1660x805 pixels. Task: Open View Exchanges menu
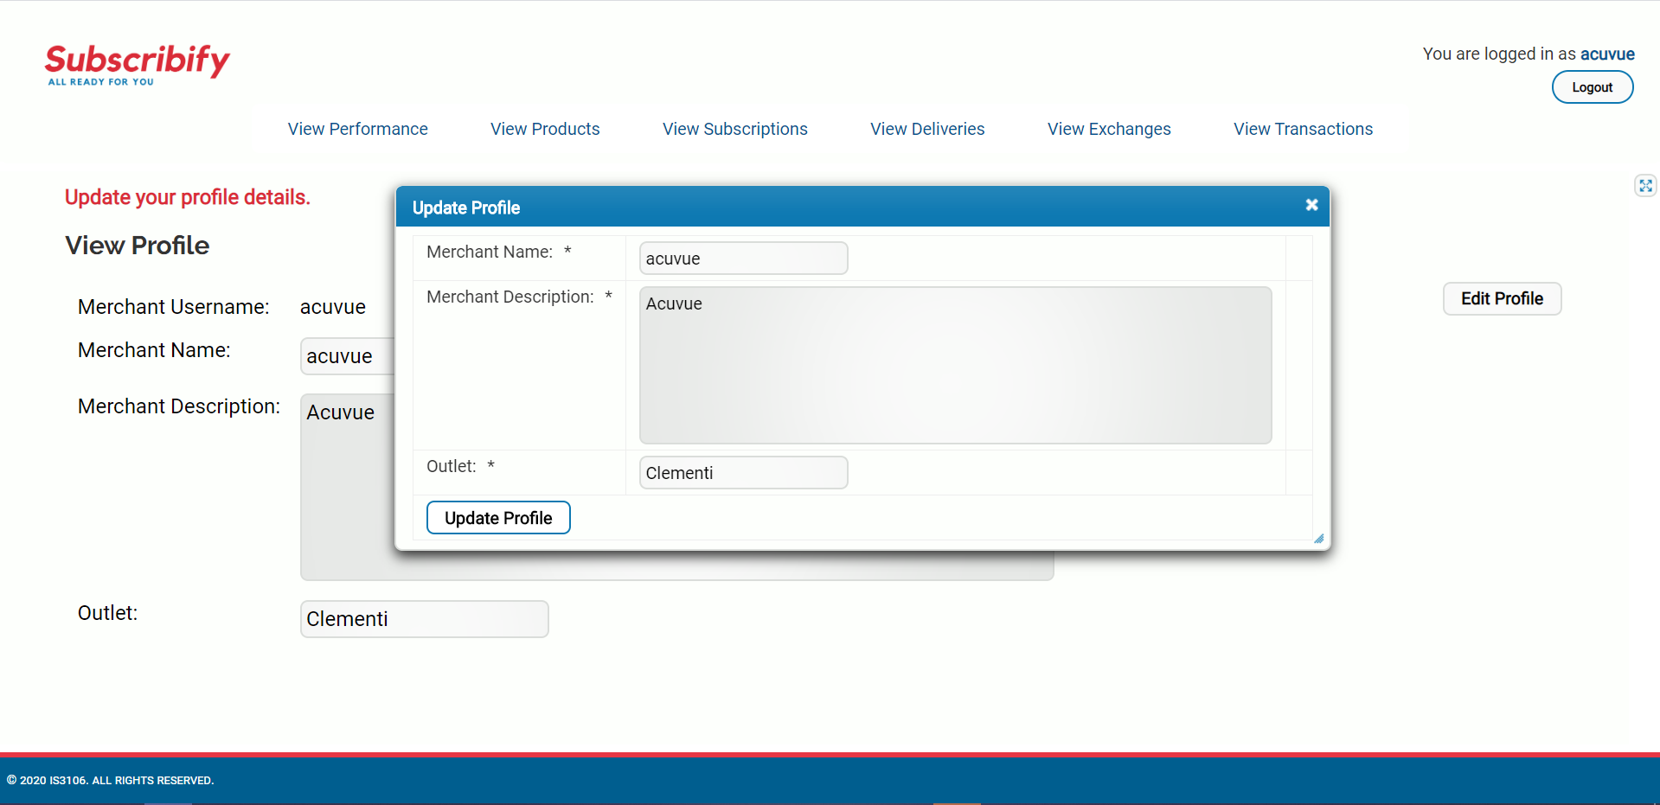coord(1109,129)
